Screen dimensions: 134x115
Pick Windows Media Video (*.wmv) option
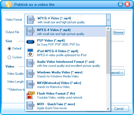(65, 74)
